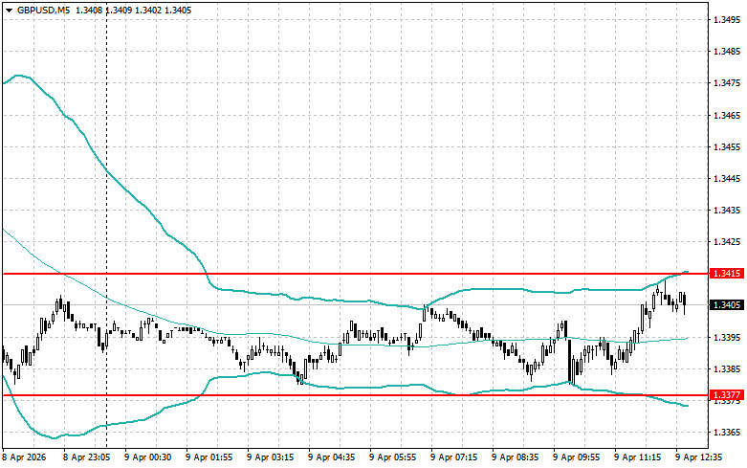Viewport: 747px width, 468px height.
Task: Click the 9 Apr 12:35 time label
Action: click(x=699, y=457)
